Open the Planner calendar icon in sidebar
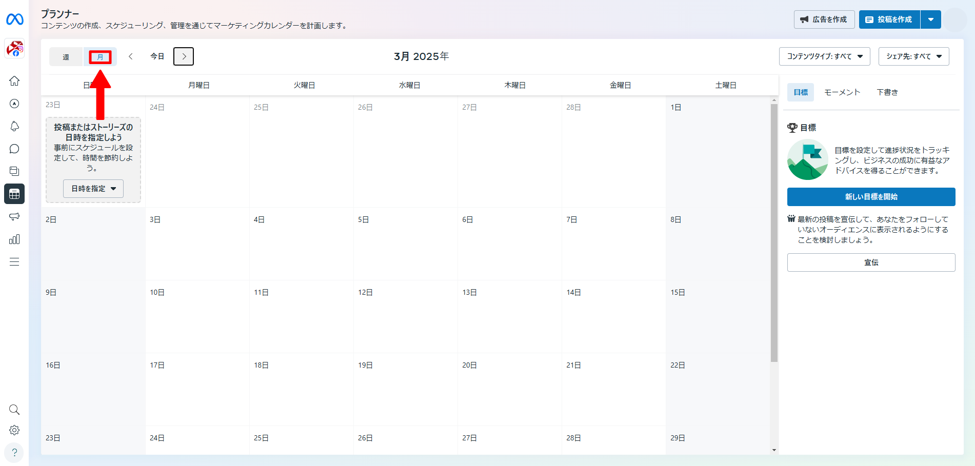 point(14,194)
